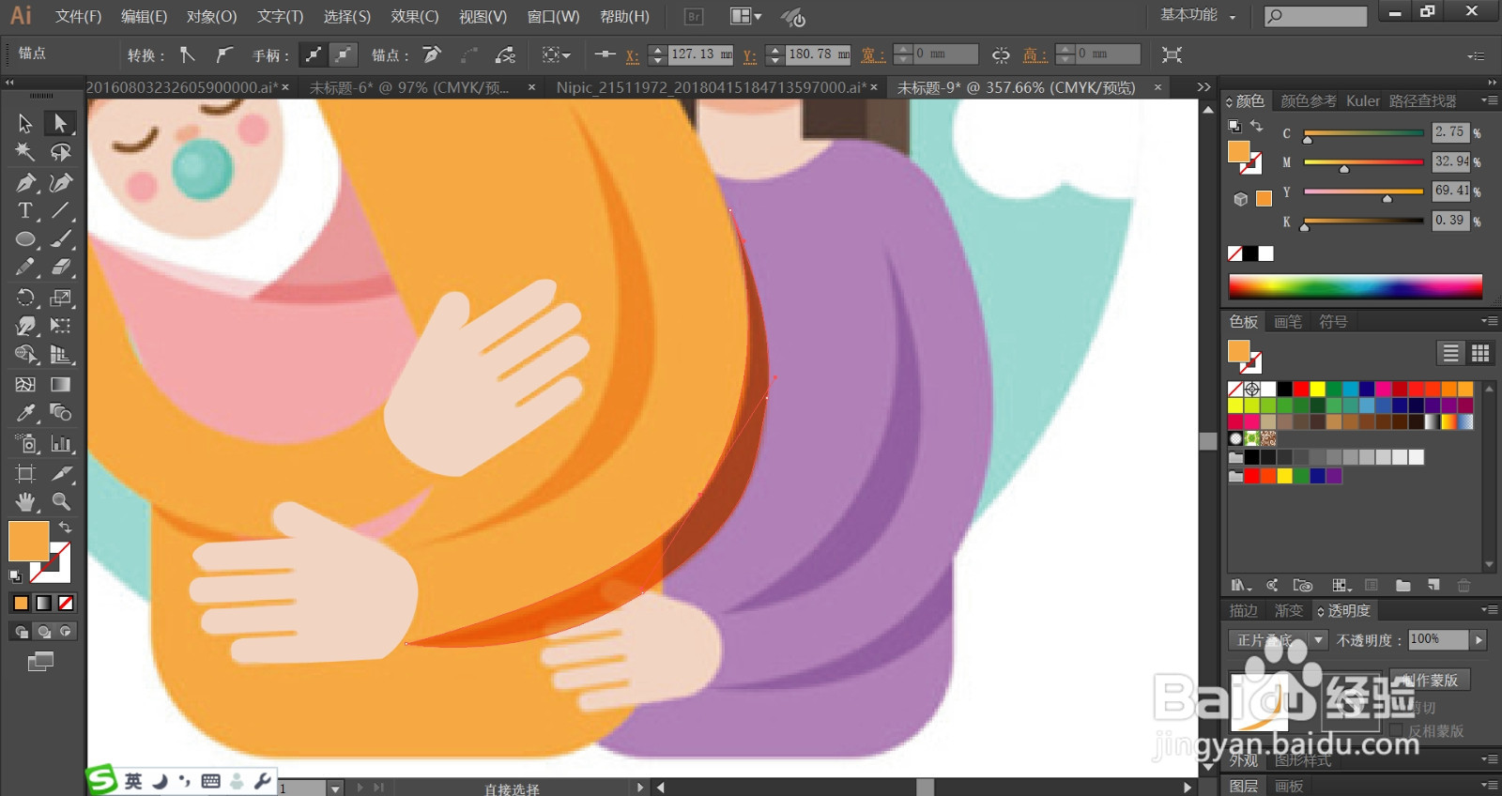This screenshot has width=1502, height=796.
Task: Check the 反相蒙版 checkbox
Action: pos(1396,730)
